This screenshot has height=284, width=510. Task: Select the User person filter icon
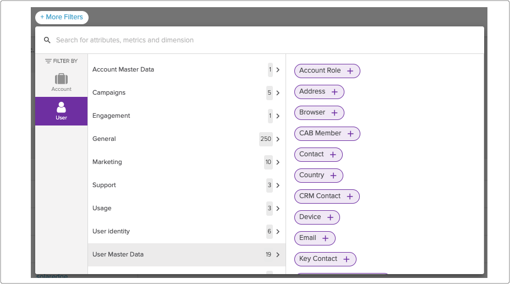(x=61, y=107)
